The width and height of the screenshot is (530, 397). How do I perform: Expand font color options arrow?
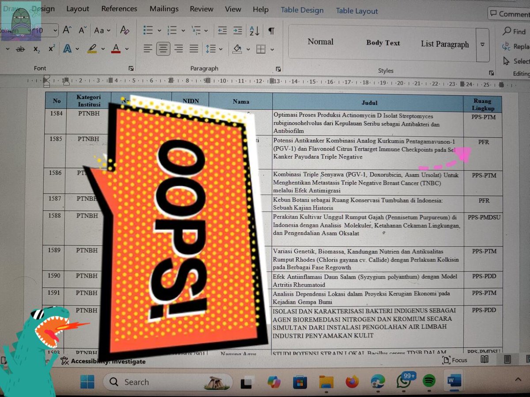click(127, 49)
